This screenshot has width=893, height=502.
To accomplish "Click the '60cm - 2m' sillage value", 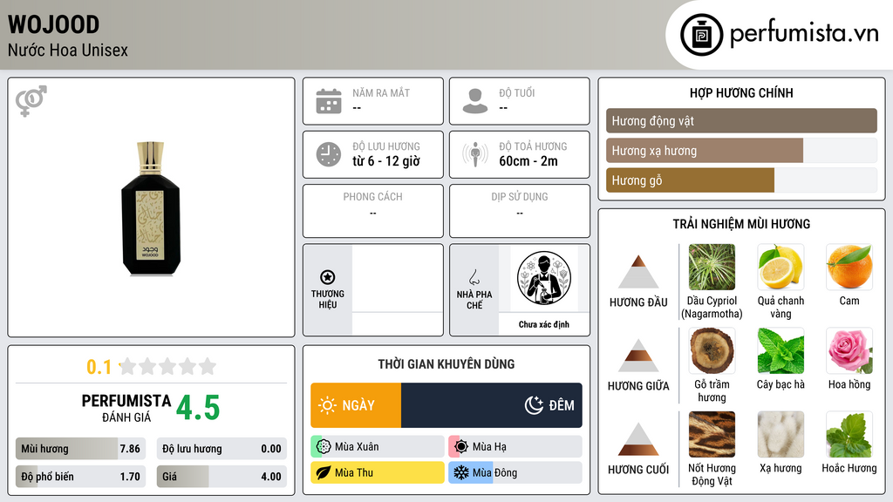I will 528,161.
